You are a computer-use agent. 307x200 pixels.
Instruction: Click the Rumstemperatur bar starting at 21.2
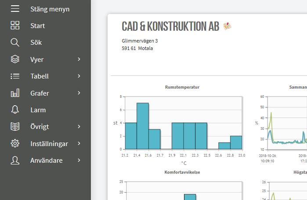pyautogui.click(x=131, y=136)
